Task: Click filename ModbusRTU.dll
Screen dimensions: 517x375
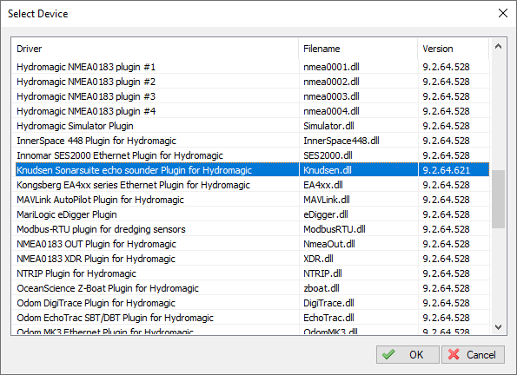Action: [335, 229]
